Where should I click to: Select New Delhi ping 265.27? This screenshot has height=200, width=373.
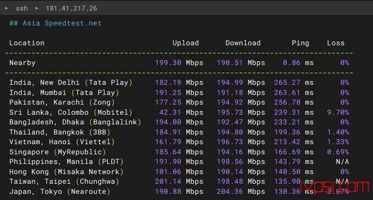287,83
